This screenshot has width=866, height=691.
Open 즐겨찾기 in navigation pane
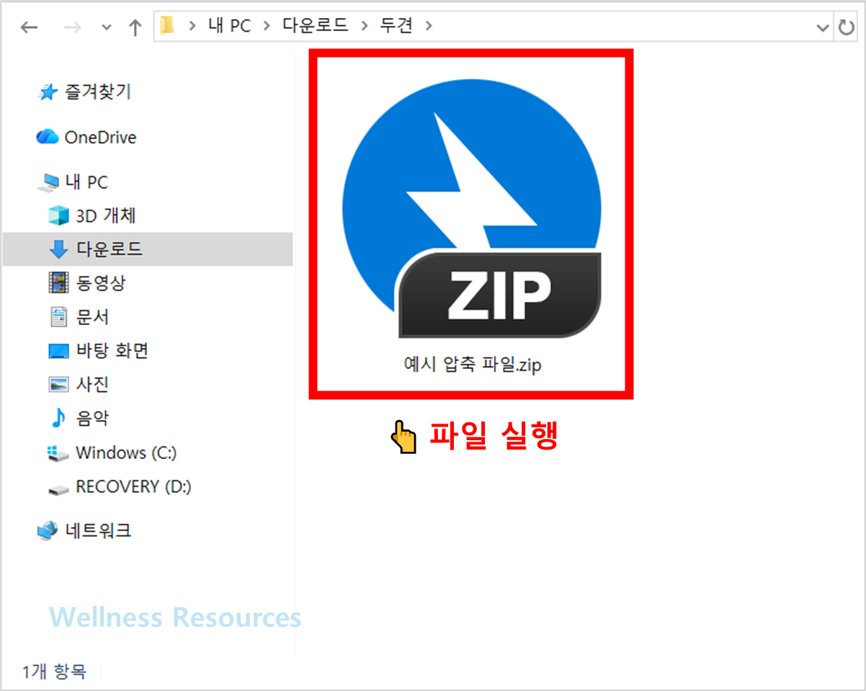(x=98, y=92)
